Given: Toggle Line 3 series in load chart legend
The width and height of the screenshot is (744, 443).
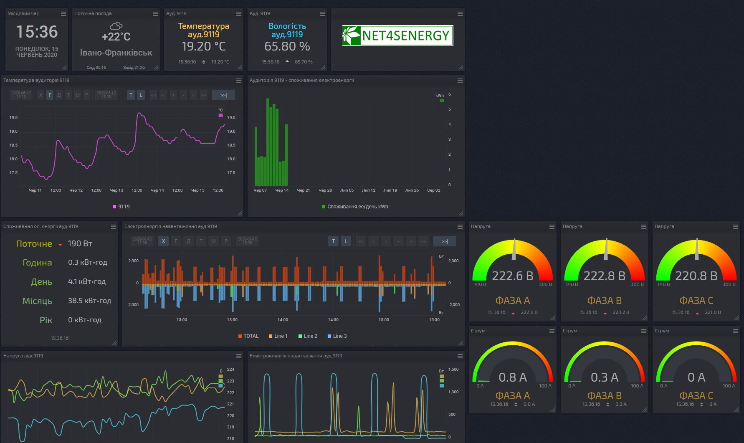Looking at the screenshot, I should [337, 336].
